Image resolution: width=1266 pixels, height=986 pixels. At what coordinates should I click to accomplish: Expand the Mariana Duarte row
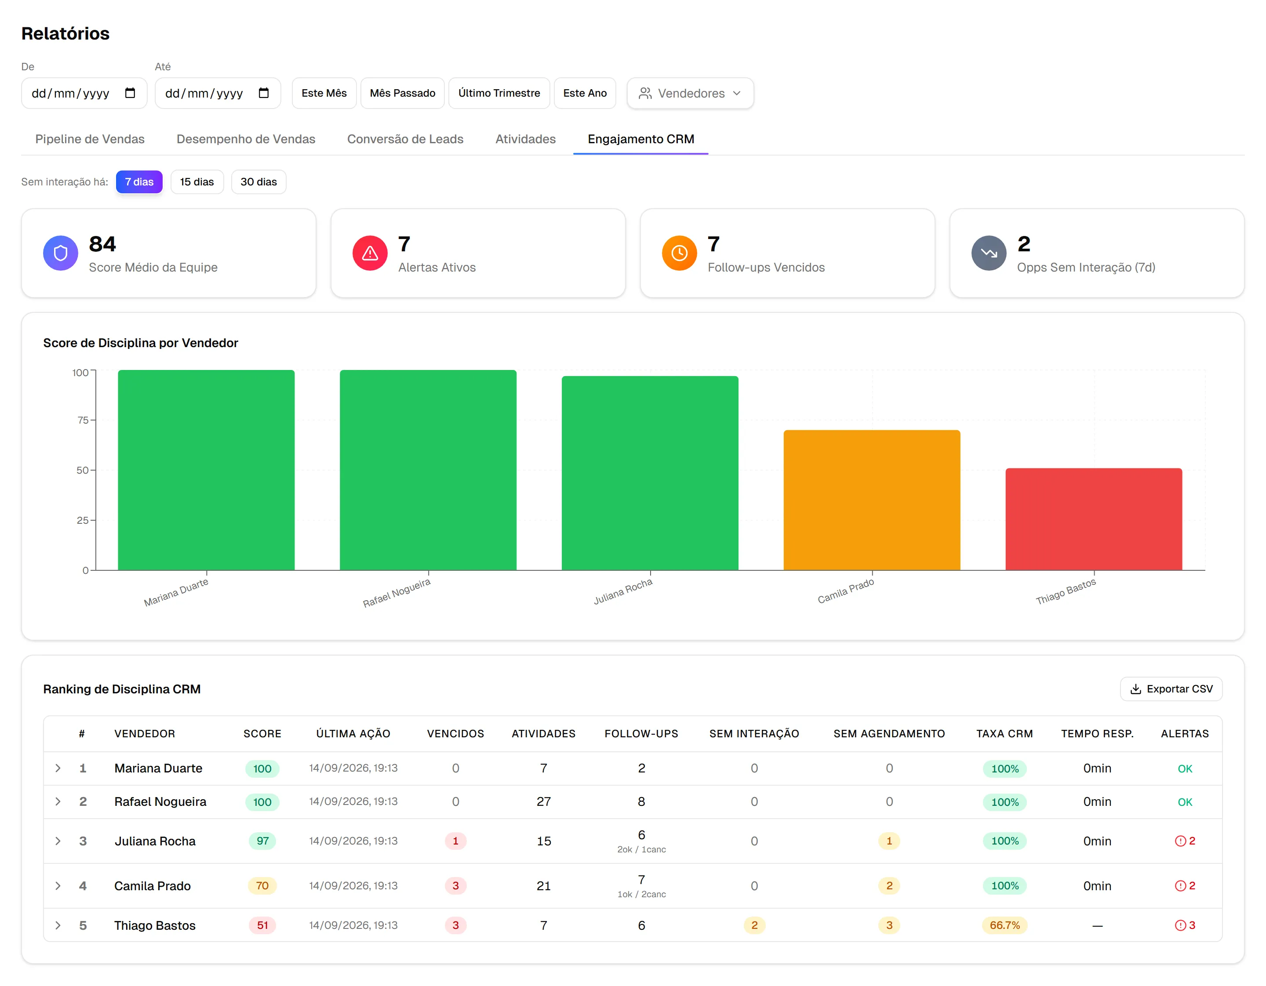point(58,768)
